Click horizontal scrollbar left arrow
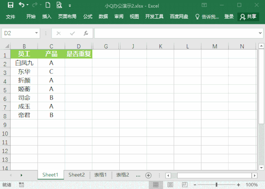Viewport: 265px width, 189px height. [x=168, y=175]
